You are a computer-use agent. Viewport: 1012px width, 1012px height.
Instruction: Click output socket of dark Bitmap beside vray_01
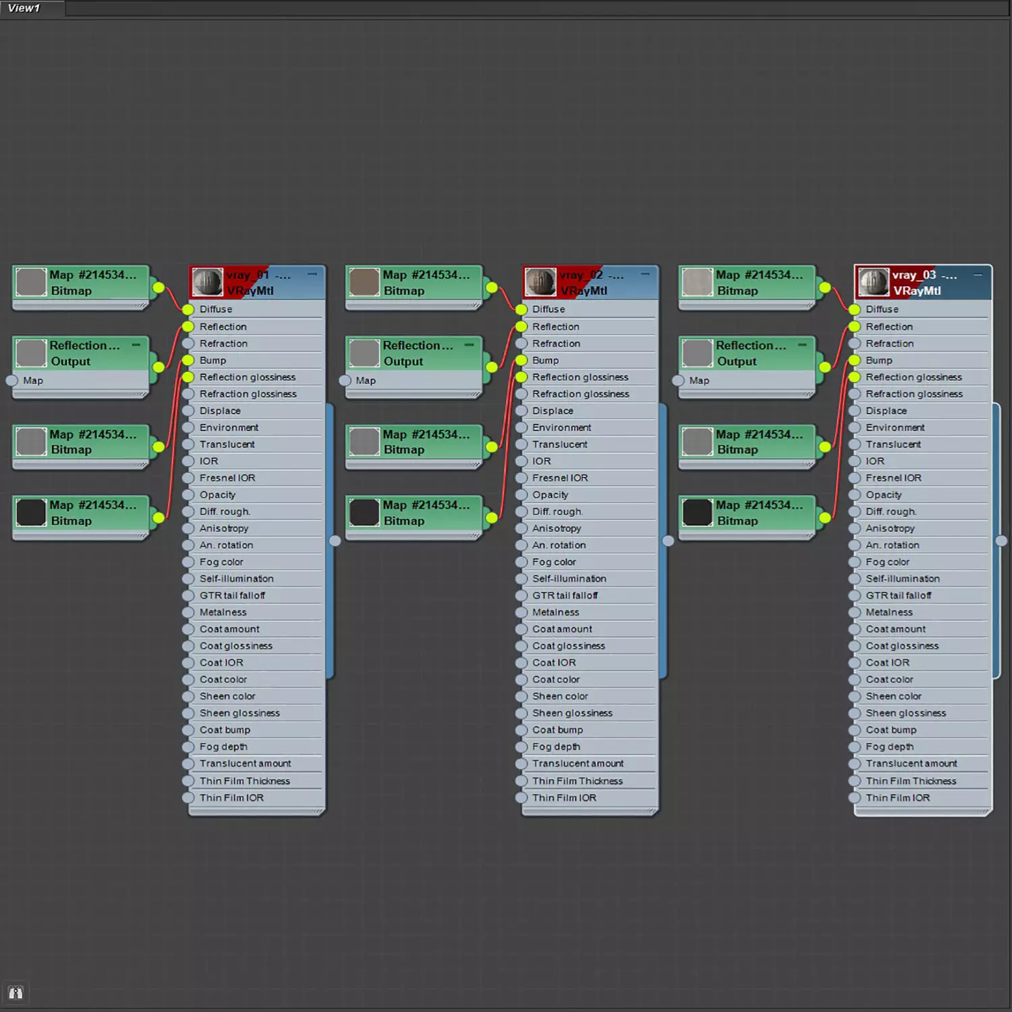click(x=159, y=517)
